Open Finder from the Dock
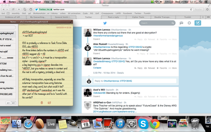Image resolution: width=211 pixels, height=132 pixels. tap(17, 124)
